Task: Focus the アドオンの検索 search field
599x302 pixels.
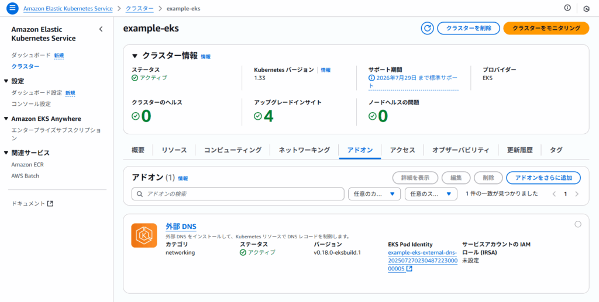Action: (x=237, y=194)
